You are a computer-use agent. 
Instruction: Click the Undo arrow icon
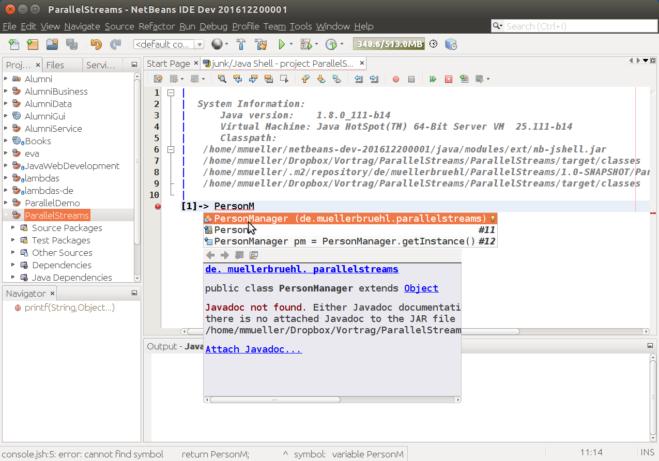96,44
